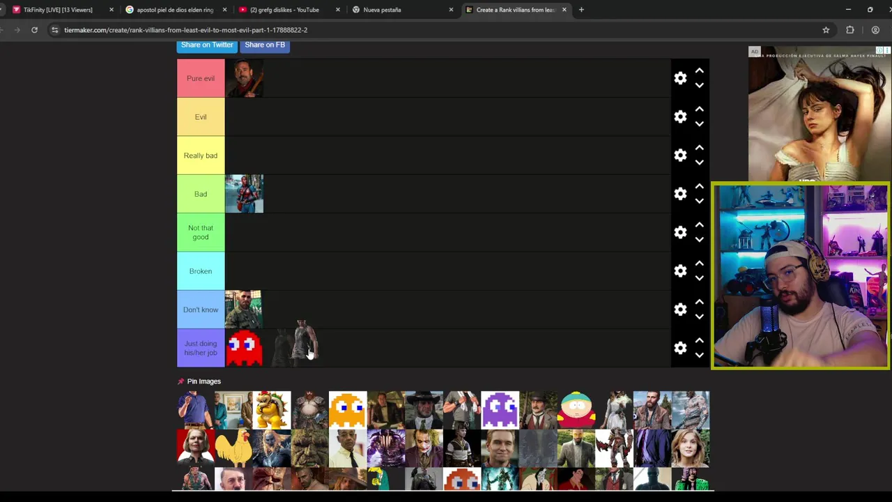
Task: Select the green Bad tier label
Action: (201, 194)
